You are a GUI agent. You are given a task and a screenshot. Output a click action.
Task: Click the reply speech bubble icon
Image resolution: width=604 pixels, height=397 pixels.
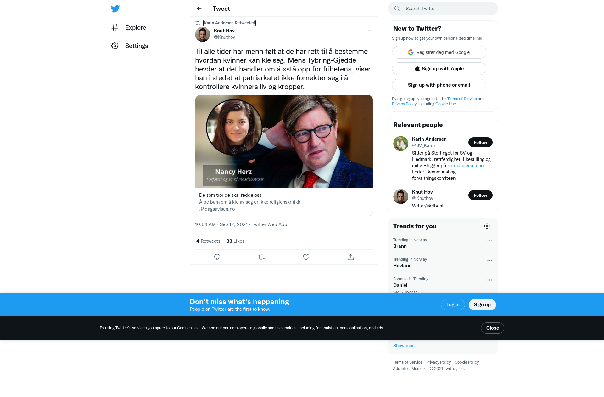click(217, 257)
